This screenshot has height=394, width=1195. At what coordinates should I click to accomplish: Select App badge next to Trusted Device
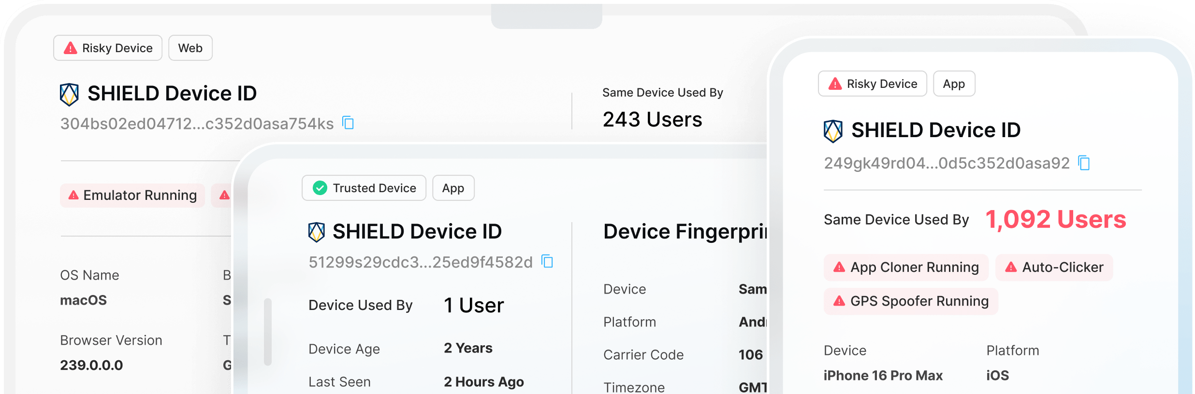(453, 188)
